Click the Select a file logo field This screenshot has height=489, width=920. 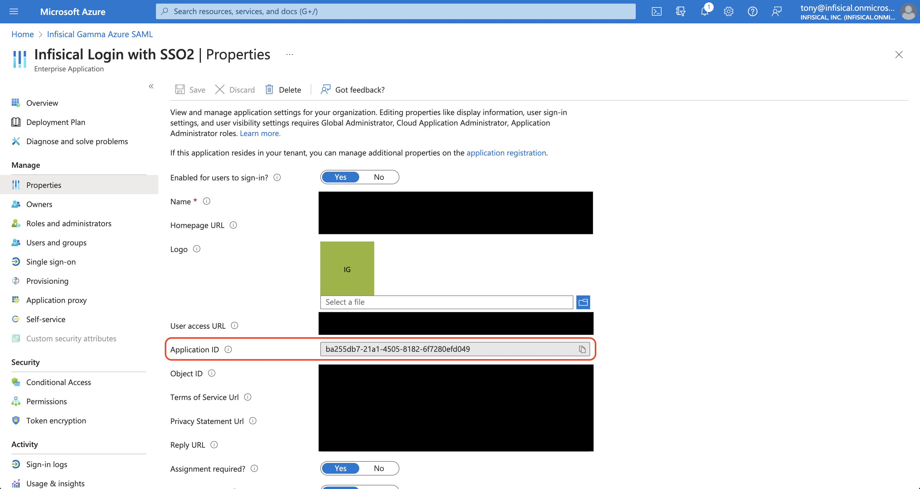pos(447,302)
